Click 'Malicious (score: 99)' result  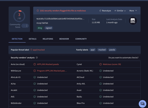[x=112, y=64]
